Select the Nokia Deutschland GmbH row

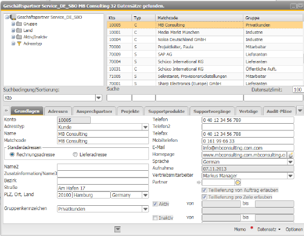pyautogui.click(x=205, y=40)
